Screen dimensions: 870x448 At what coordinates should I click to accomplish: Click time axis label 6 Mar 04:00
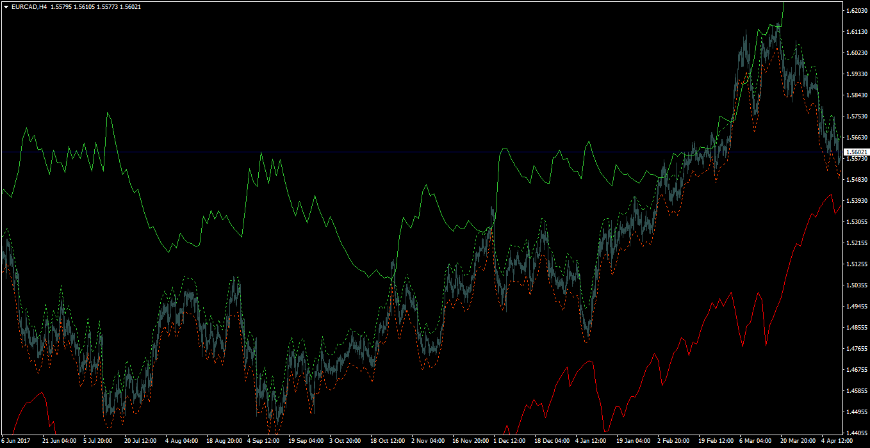tap(755, 441)
